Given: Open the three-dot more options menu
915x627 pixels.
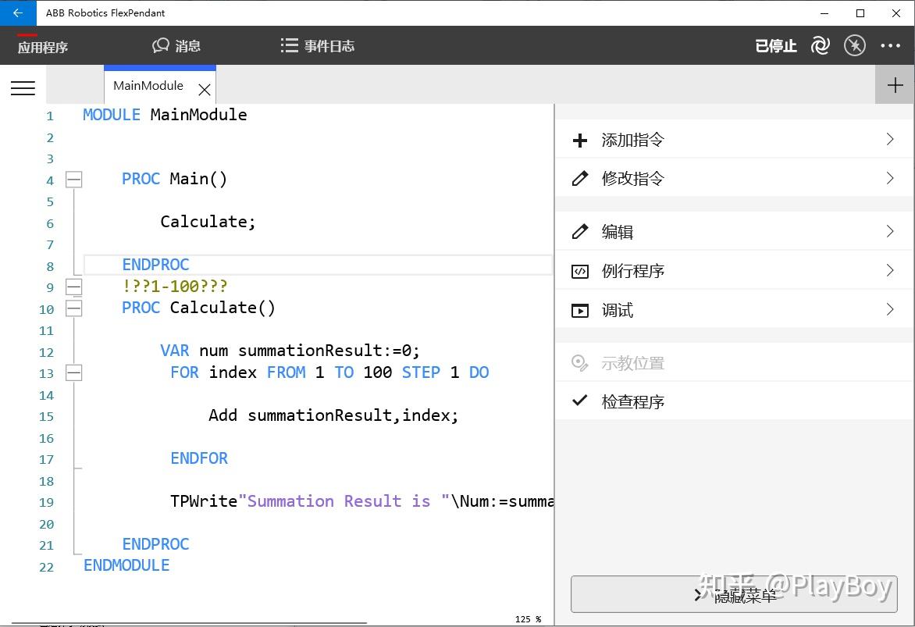Looking at the screenshot, I should coord(891,46).
